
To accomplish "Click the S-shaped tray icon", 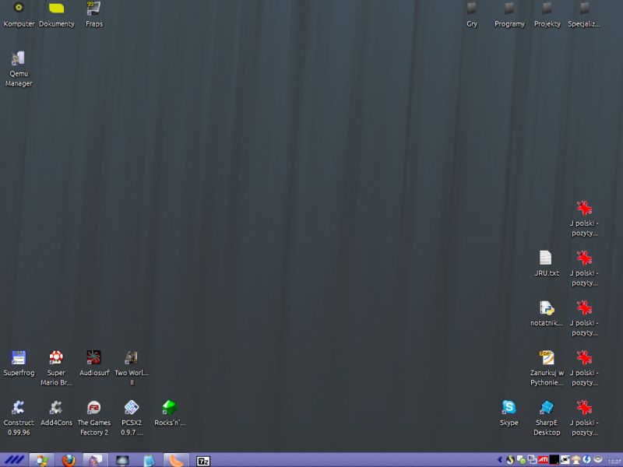I will pyautogui.click(x=511, y=460).
